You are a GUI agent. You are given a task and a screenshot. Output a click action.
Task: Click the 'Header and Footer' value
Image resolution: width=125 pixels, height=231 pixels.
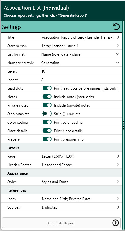tap(57, 165)
